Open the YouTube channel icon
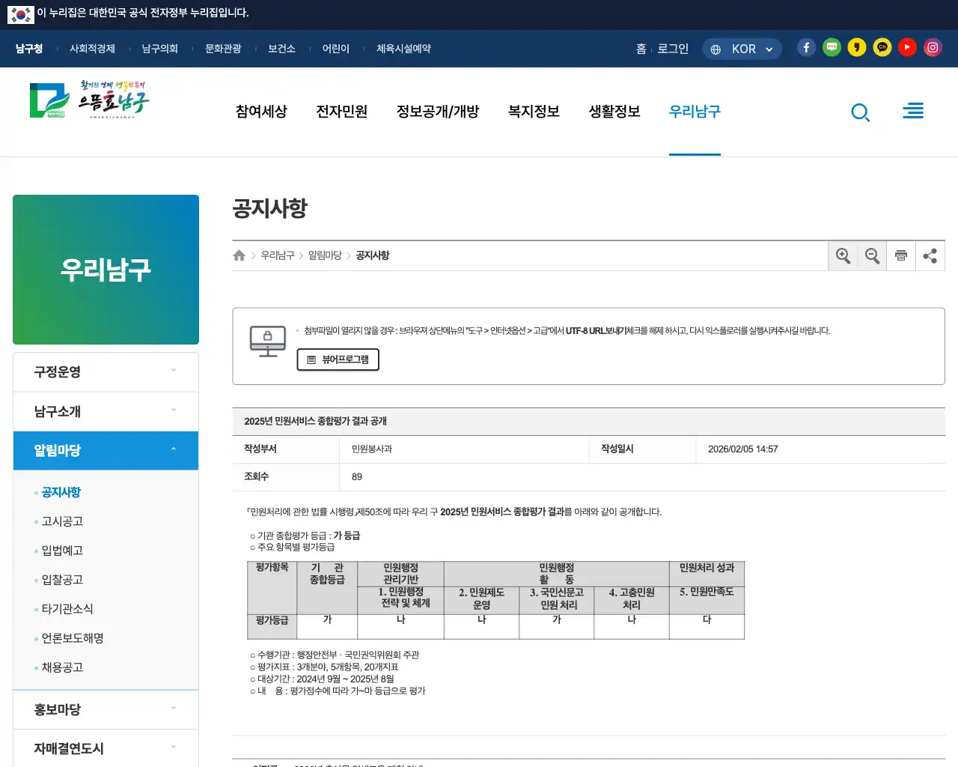This screenshot has height=767, width=958. tap(907, 46)
